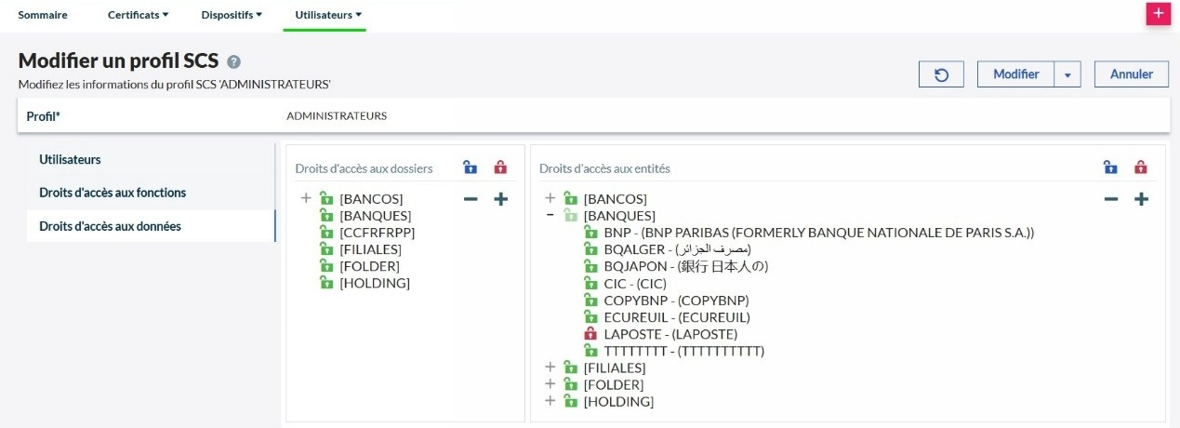
Task: Open the Certificats menu
Action: tap(138, 15)
